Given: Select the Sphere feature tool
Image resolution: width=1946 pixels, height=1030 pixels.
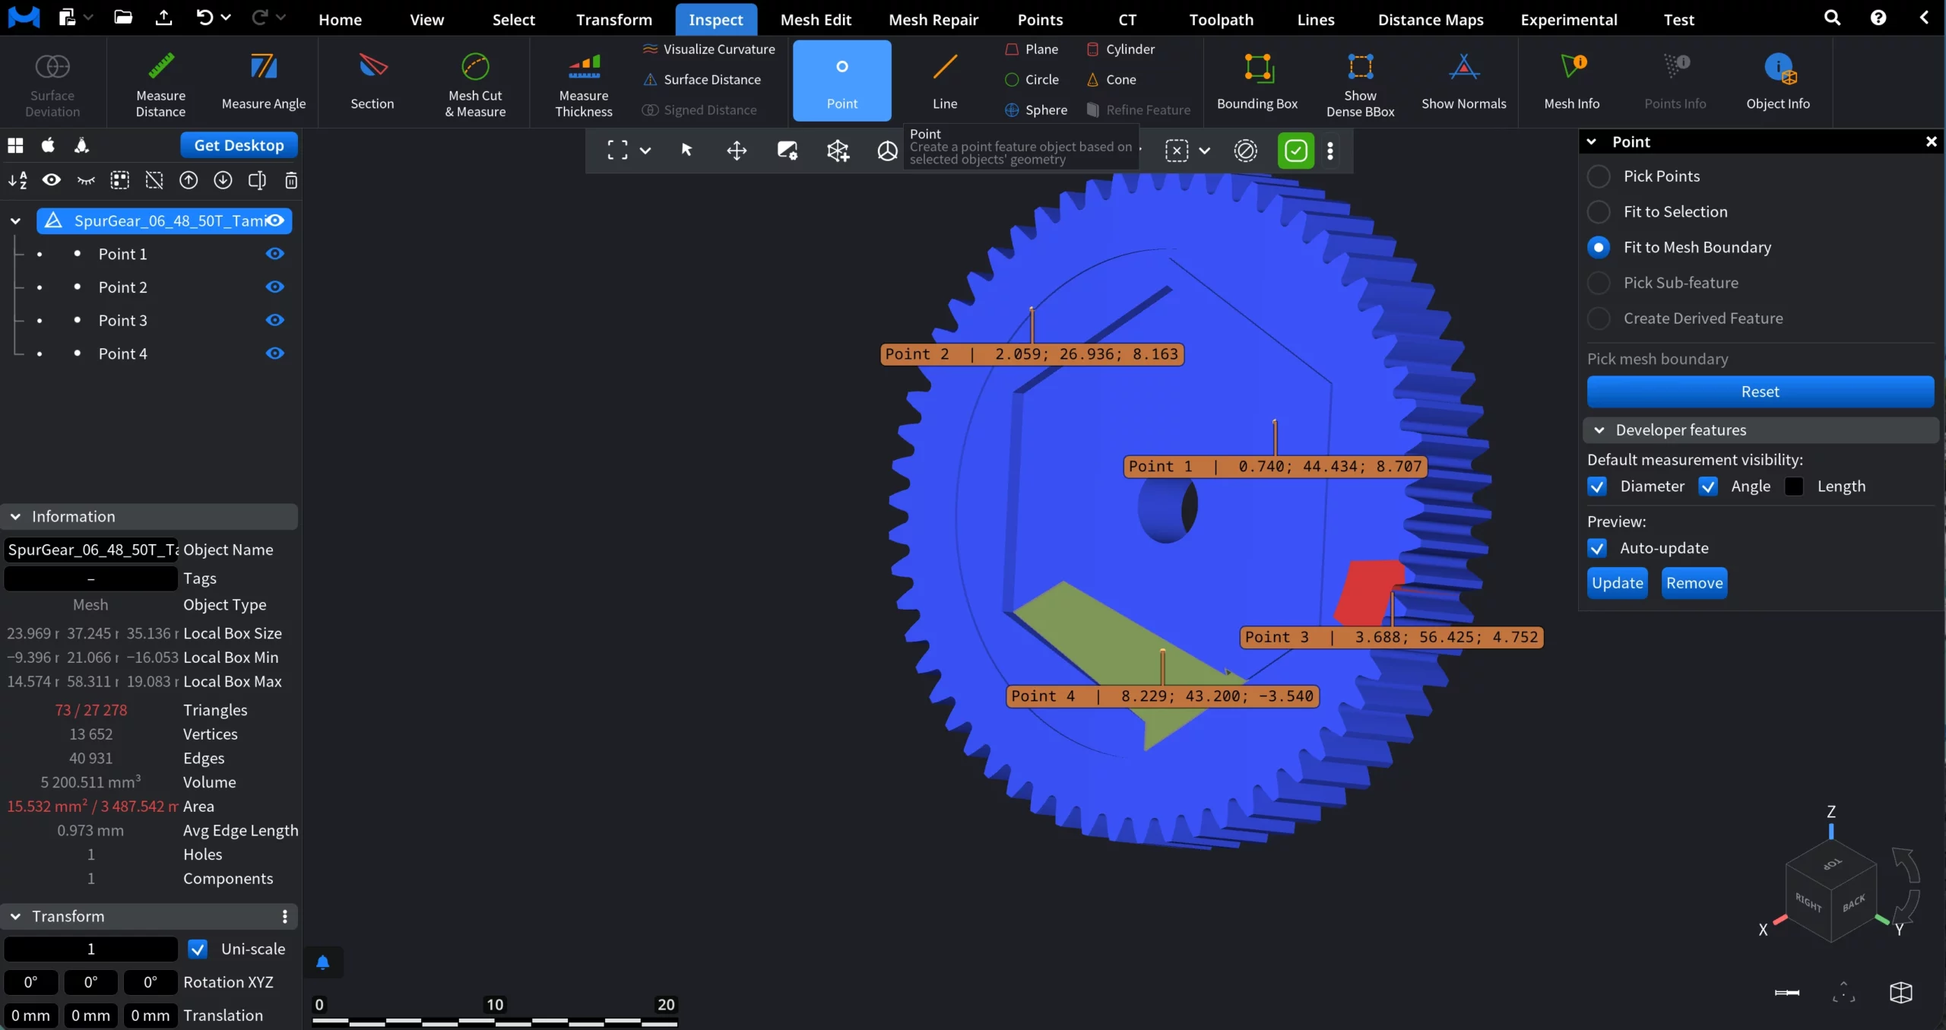Looking at the screenshot, I should click(x=1036, y=109).
